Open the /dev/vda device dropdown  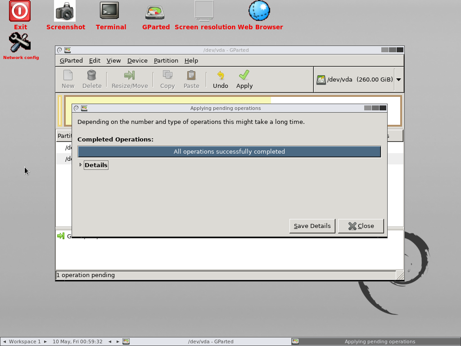(x=398, y=80)
